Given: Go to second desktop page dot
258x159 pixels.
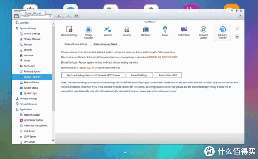Looking at the screenshot, I should coord(132,153).
